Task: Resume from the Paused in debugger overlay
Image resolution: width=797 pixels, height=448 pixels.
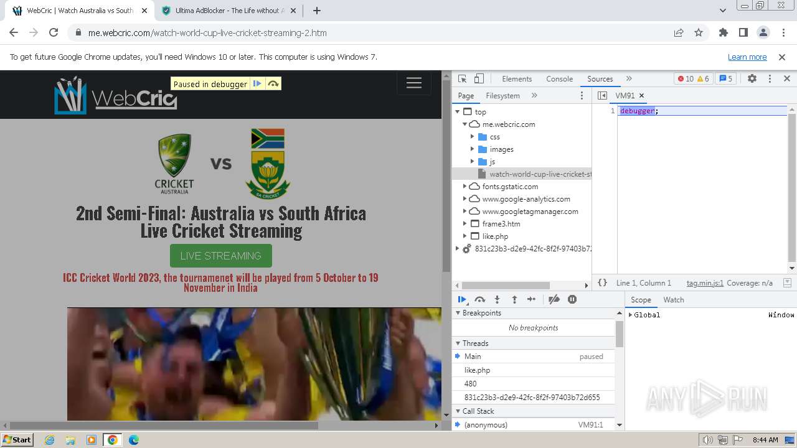Action: 257,84
